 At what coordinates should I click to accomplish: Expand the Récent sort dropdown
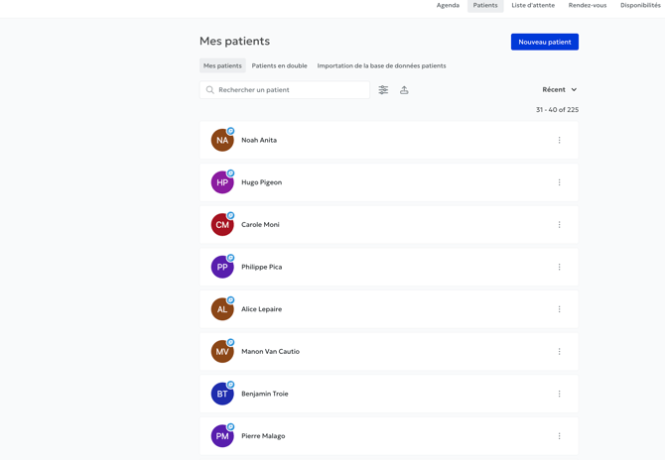click(x=560, y=90)
